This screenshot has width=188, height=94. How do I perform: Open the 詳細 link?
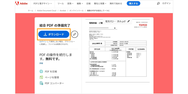41,63
